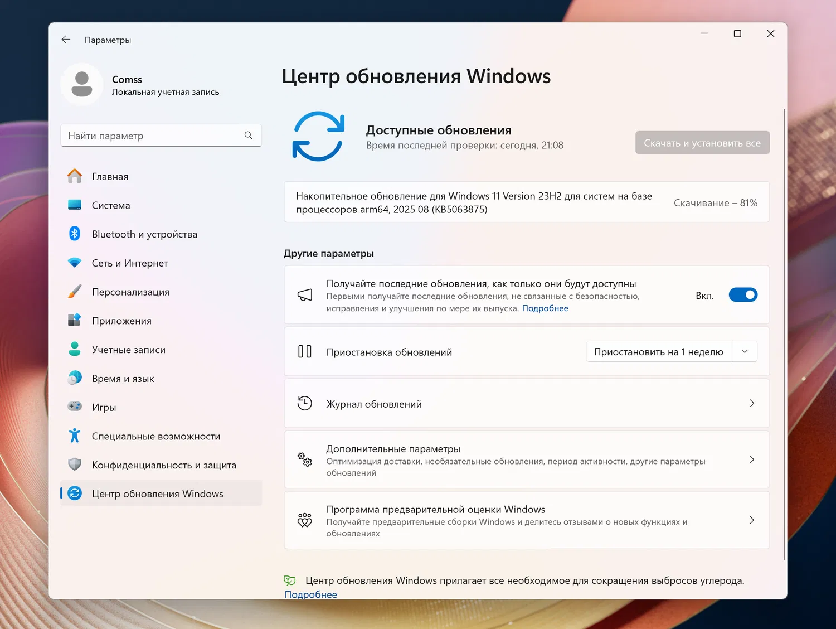
Task: Click the history clock icon for Журнал обновлений
Action: (305, 403)
